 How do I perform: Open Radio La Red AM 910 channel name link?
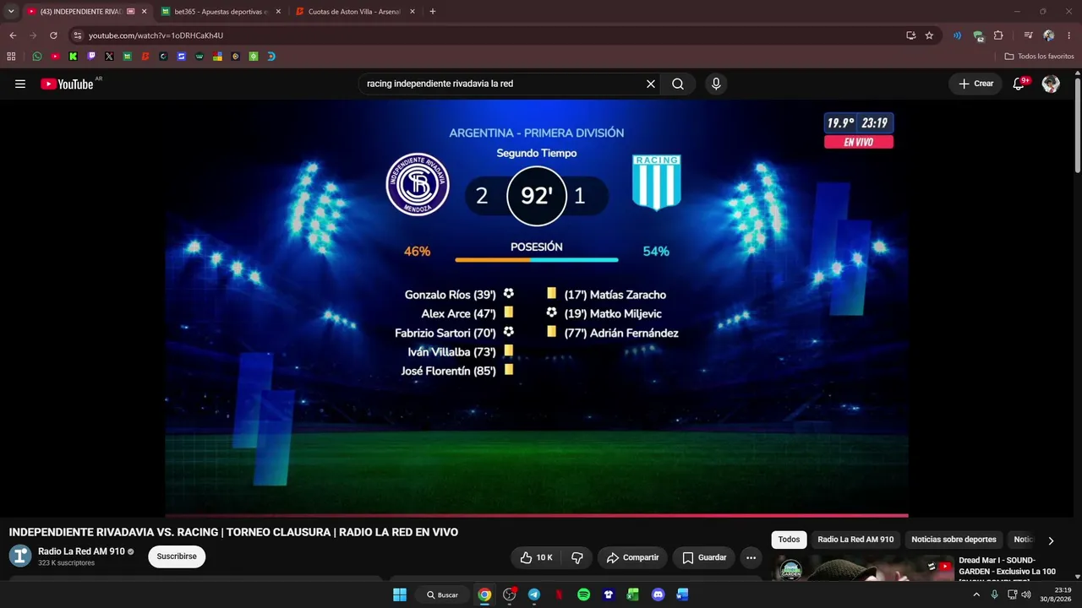81,551
